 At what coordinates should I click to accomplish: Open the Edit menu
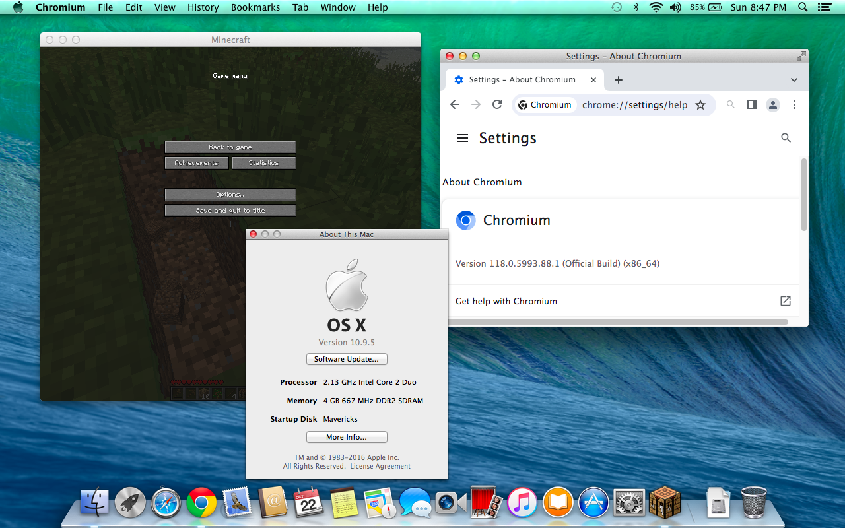pos(134,7)
